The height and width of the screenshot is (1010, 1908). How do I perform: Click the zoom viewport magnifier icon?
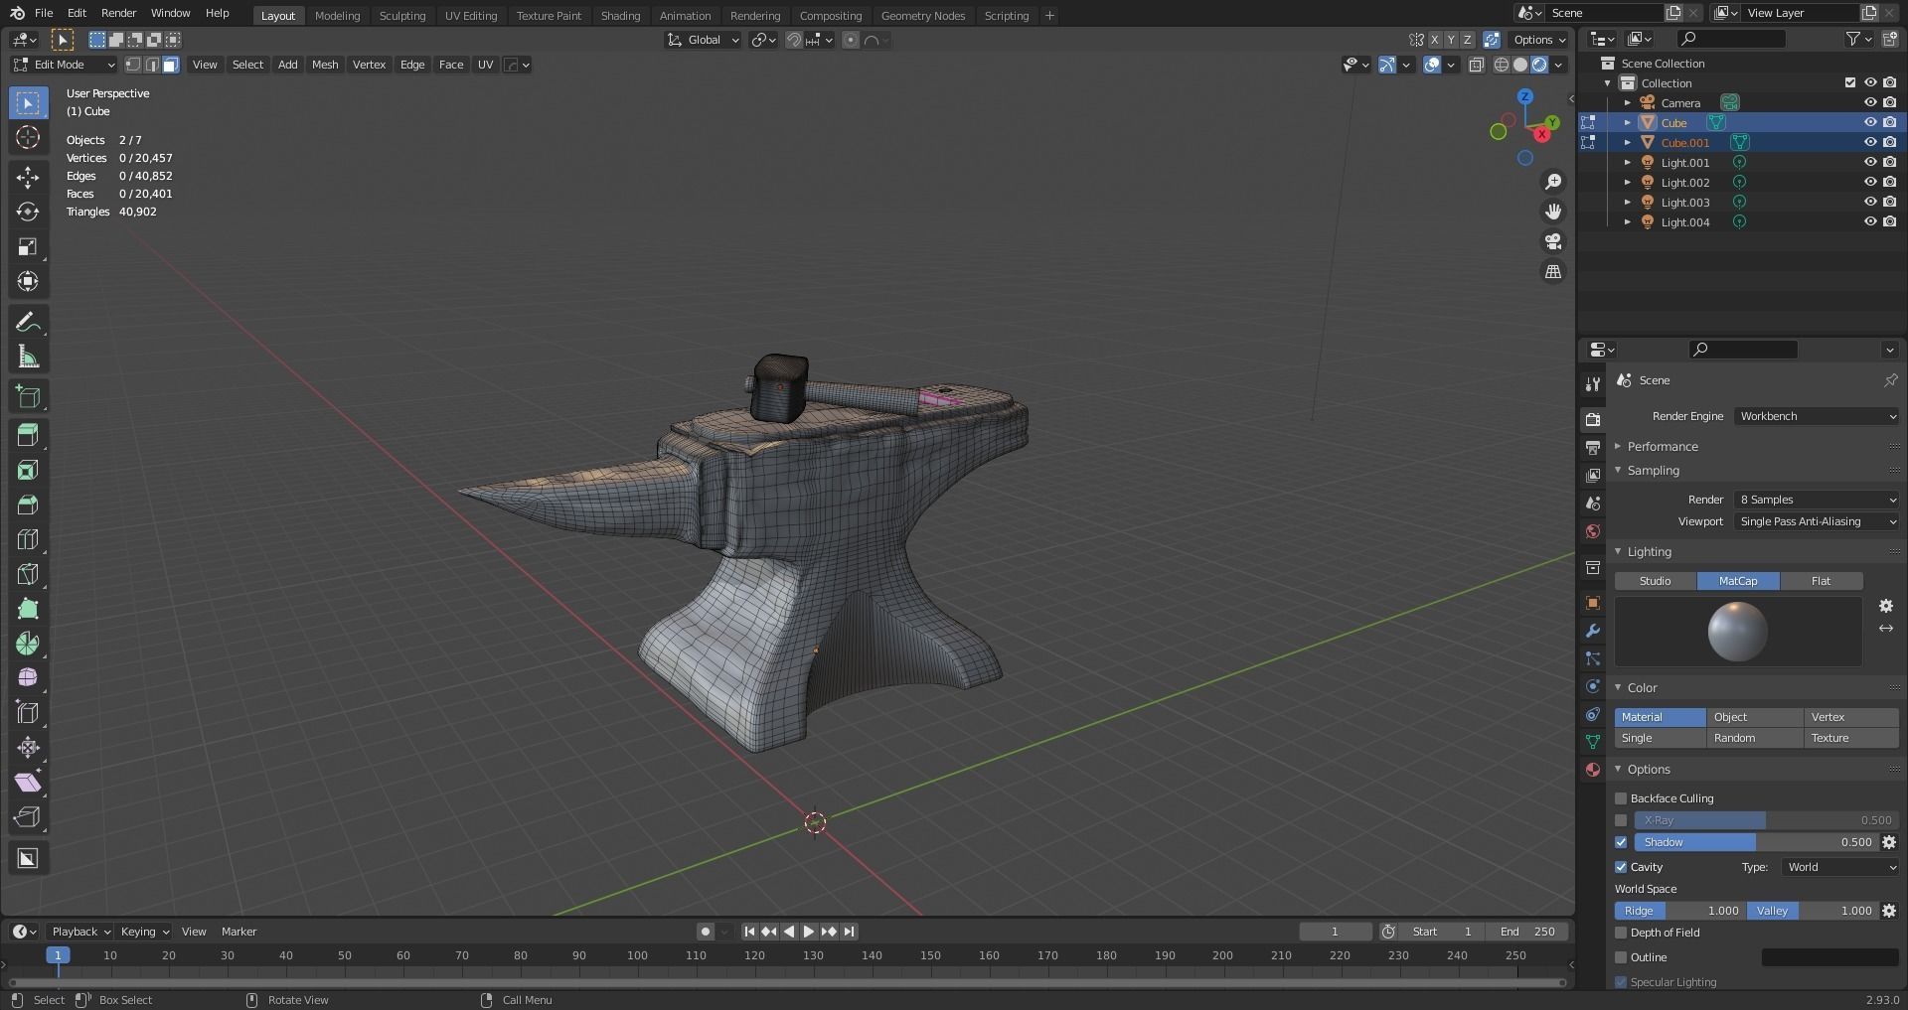[x=1552, y=182]
